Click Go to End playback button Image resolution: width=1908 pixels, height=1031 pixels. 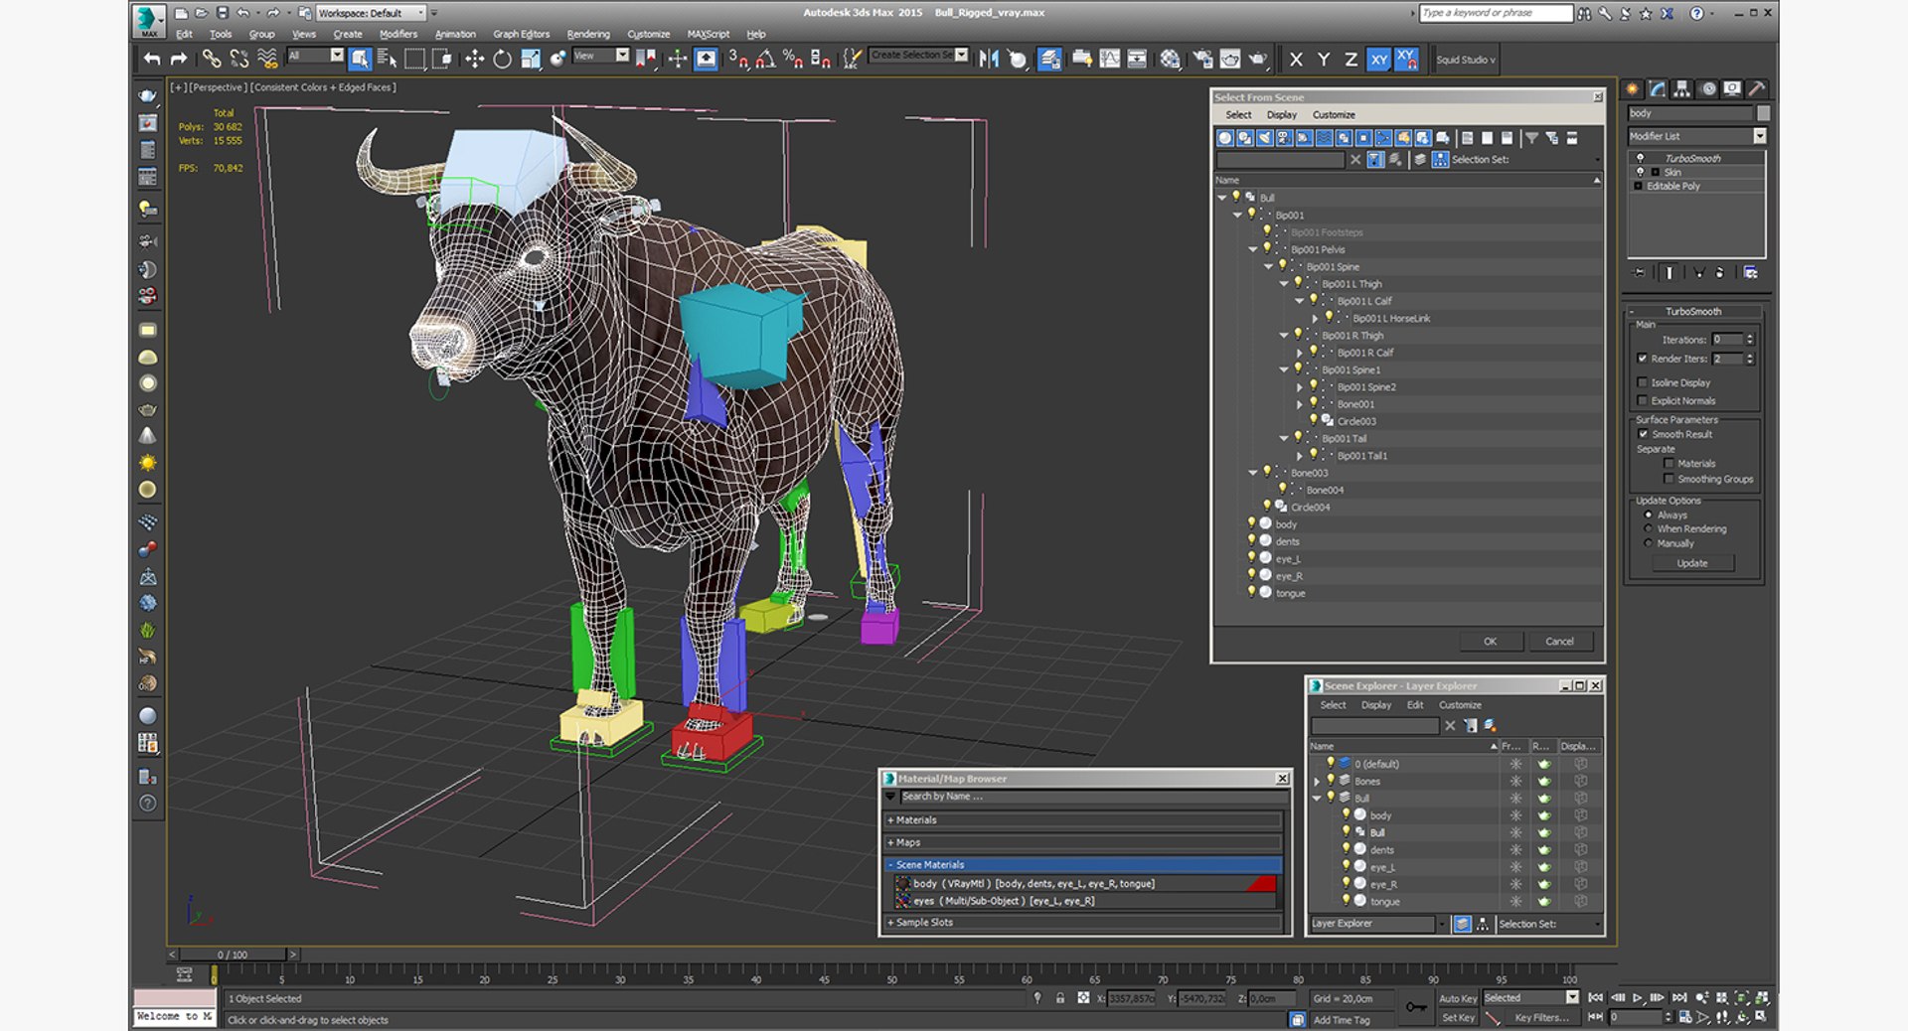coord(1679,998)
